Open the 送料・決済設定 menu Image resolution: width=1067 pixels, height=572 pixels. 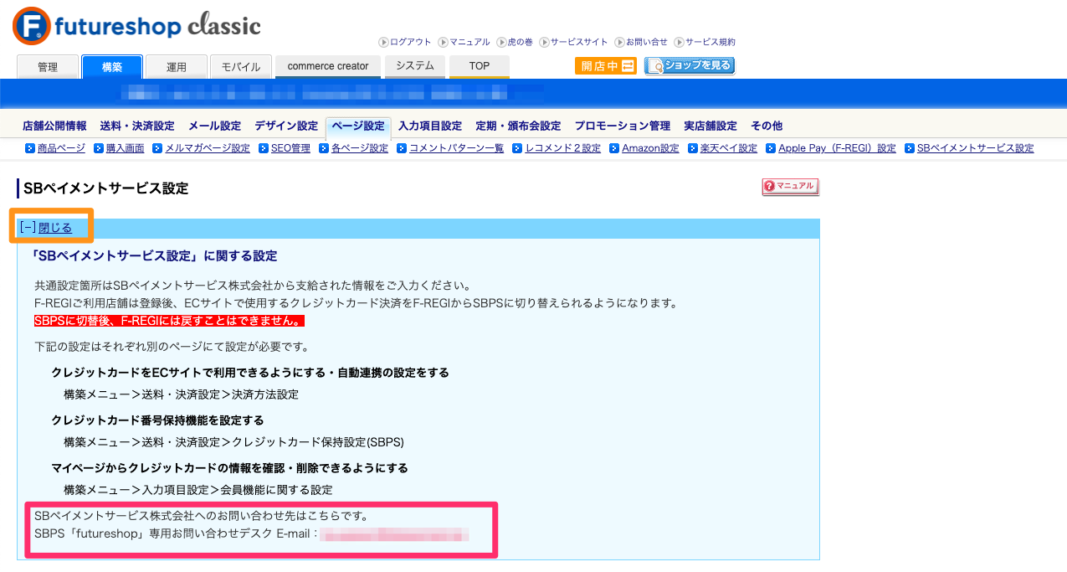click(137, 126)
